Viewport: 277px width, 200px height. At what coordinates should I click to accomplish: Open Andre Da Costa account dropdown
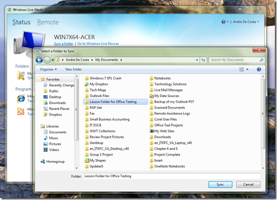pyautogui.click(x=246, y=22)
